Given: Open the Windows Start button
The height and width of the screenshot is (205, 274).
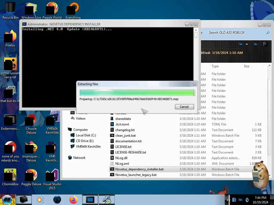Looking at the screenshot, I should (7, 200).
